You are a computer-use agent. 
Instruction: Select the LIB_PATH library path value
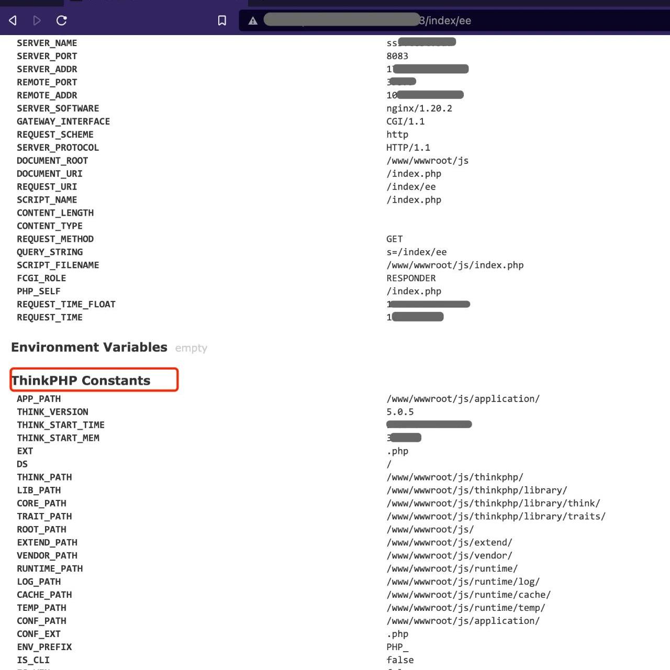click(x=477, y=490)
